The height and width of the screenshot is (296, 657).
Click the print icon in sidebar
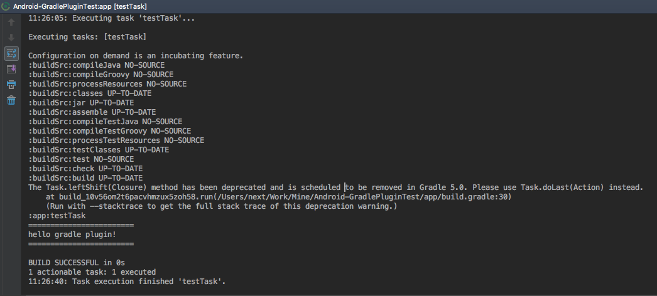click(11, 85)
